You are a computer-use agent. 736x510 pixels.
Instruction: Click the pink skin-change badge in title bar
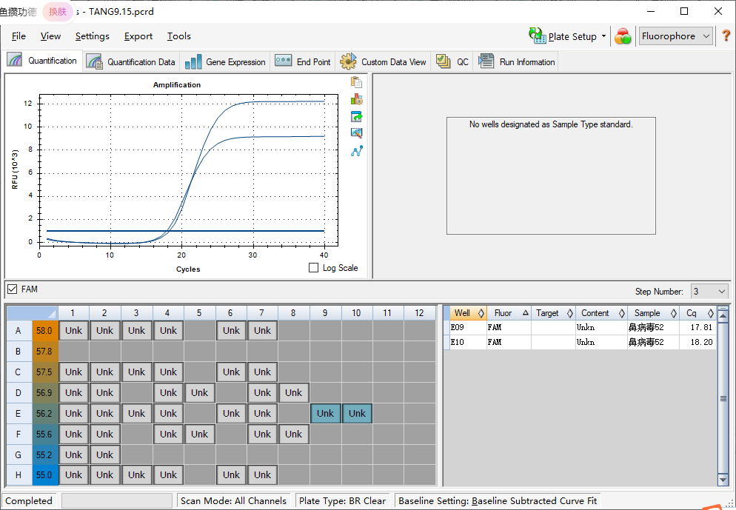tap(58, 12)
